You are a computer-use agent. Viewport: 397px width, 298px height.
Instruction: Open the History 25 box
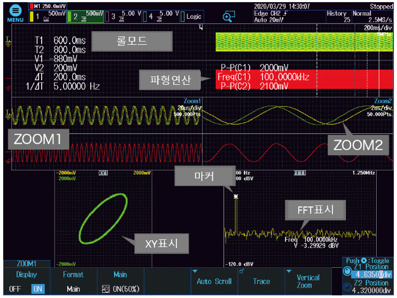pos(339,17)
